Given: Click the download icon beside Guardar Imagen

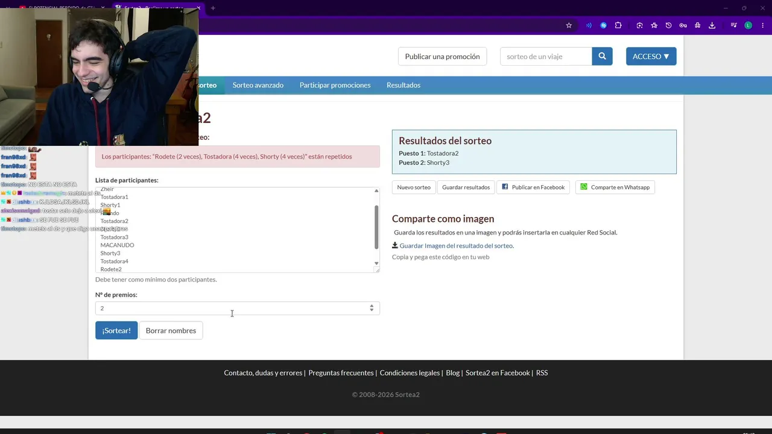Looking at the screenshot, I should tap(395, 245).
